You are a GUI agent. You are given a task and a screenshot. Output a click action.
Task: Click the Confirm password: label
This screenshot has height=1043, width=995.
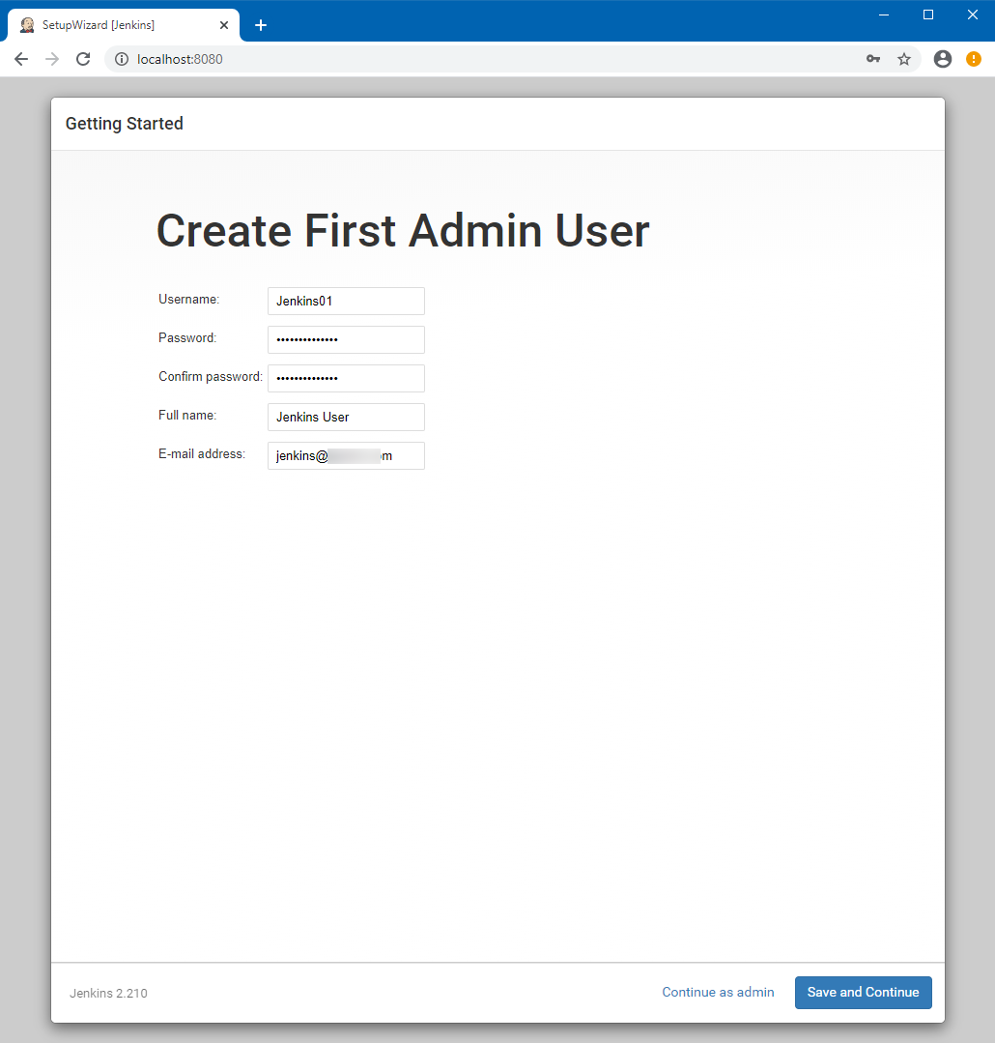211,376
